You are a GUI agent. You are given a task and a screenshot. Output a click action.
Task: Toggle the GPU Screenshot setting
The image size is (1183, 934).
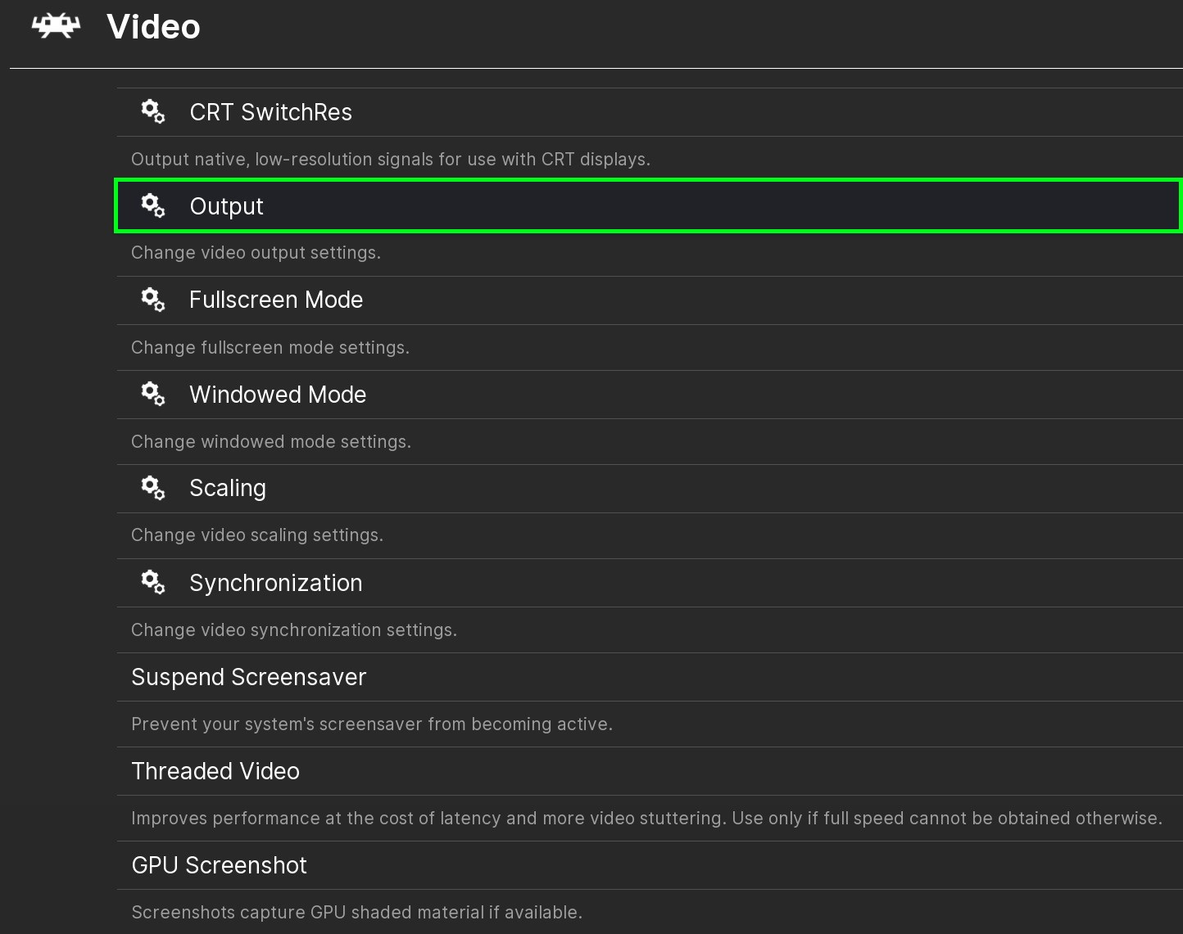tap(219, 865)
